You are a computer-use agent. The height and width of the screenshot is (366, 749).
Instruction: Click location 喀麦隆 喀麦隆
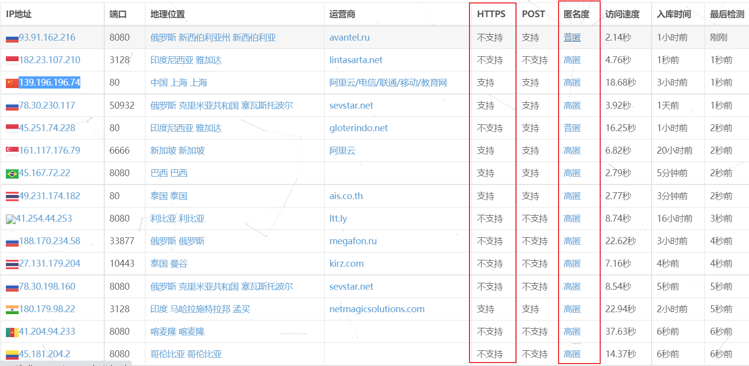(x=177, y=331)
